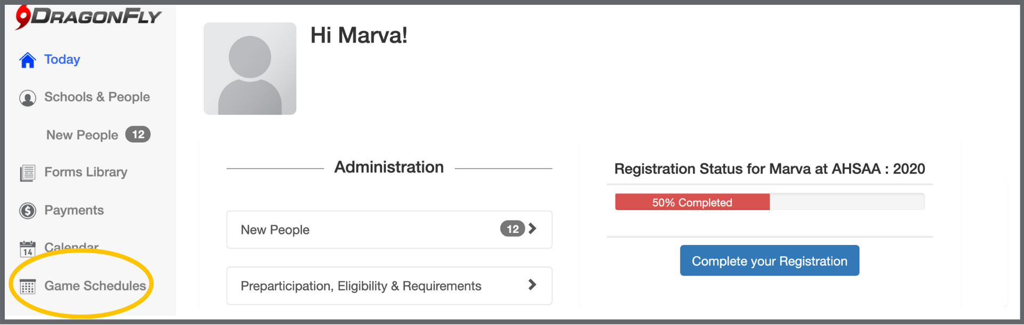Open the Today menu item

tap(62, 60)
